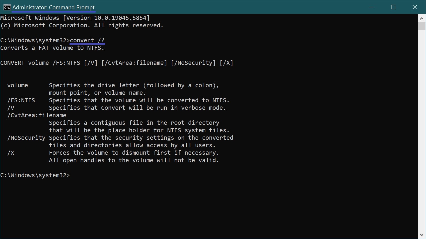Click the Administrator: Command Prompt title text
The image size is (426, 239).
tap(54, 7)
